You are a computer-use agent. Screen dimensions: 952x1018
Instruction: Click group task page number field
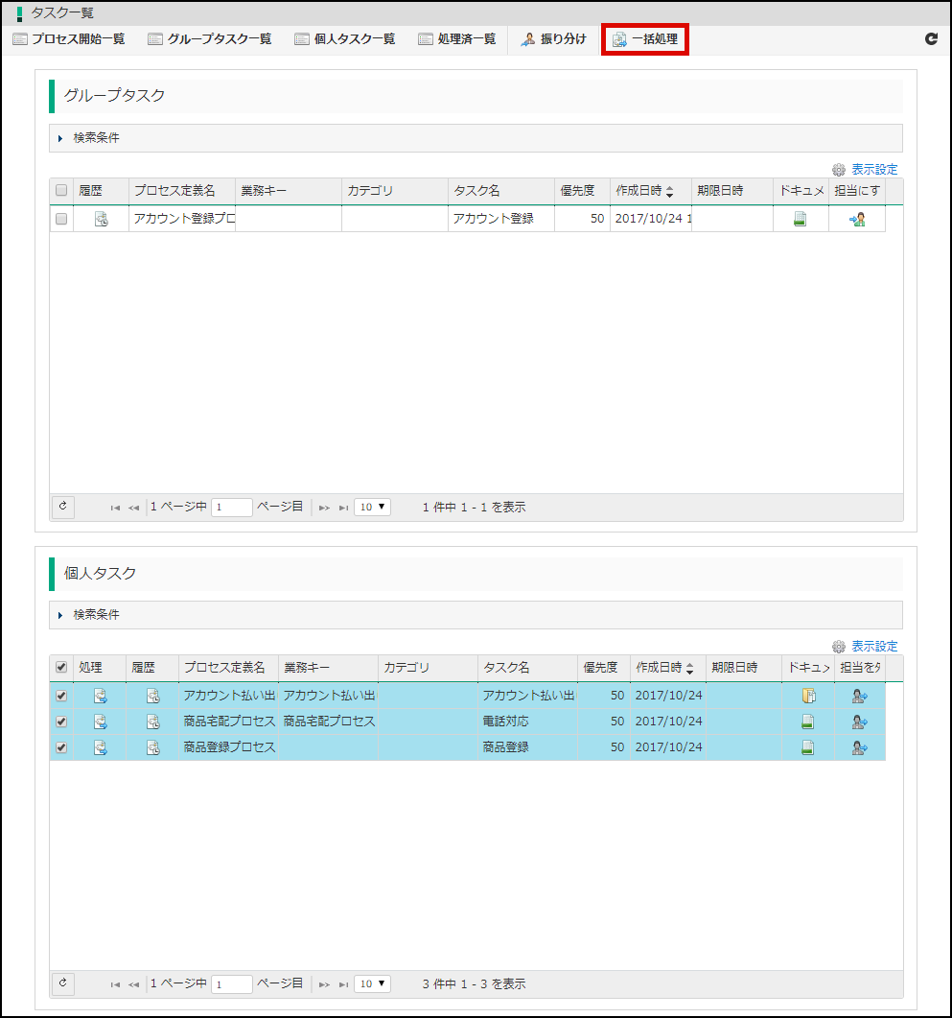coord(231,507)
